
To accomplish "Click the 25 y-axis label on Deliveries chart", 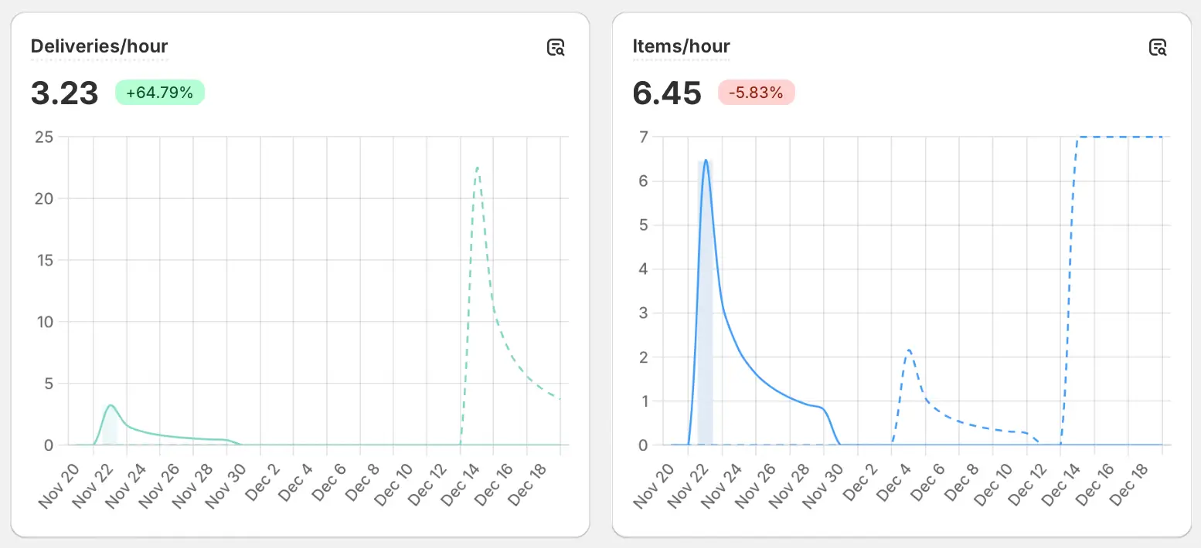I will point(44,137).
